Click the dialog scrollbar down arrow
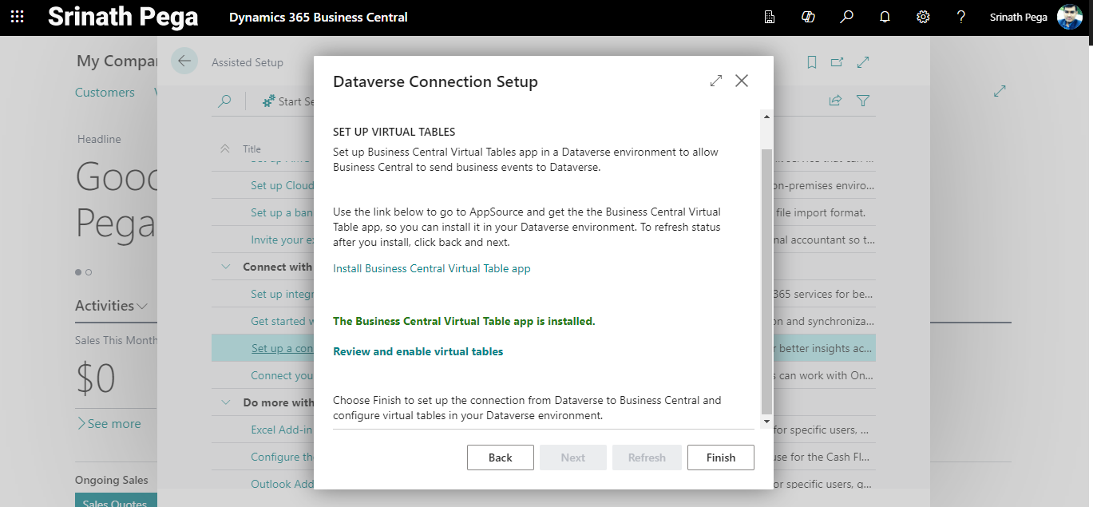This screenshot has width=1093, height=507. (766, 421)
